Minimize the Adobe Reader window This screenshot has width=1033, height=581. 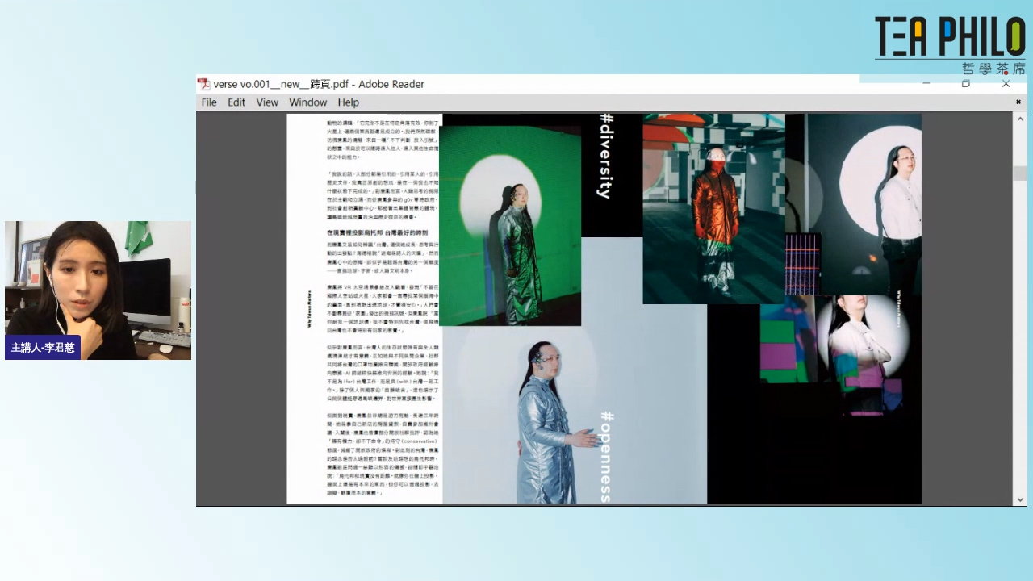coord(926,84)
